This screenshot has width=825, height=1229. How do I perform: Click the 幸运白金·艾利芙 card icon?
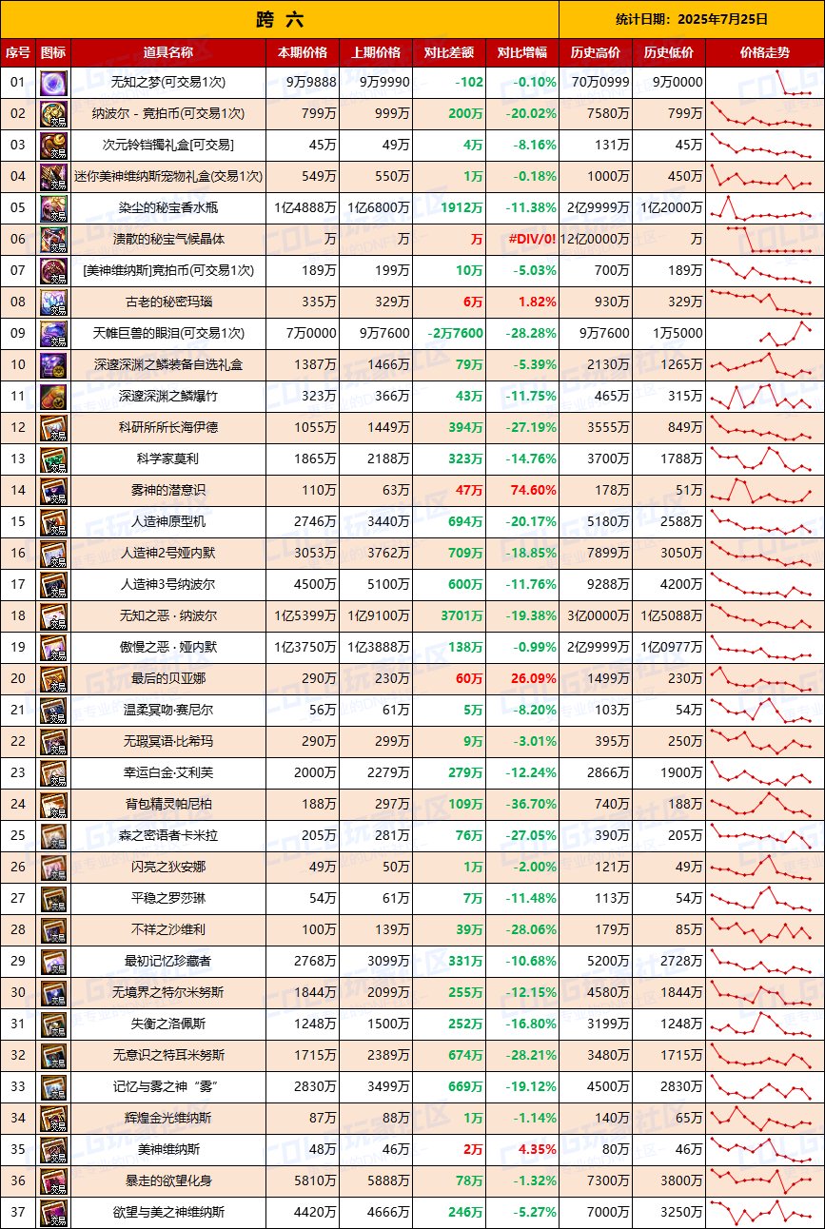tap(53, 773)
